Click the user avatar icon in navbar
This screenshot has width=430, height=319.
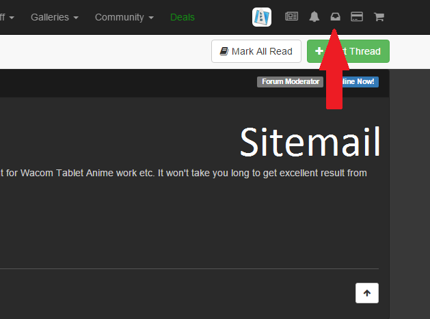[262, 17]
